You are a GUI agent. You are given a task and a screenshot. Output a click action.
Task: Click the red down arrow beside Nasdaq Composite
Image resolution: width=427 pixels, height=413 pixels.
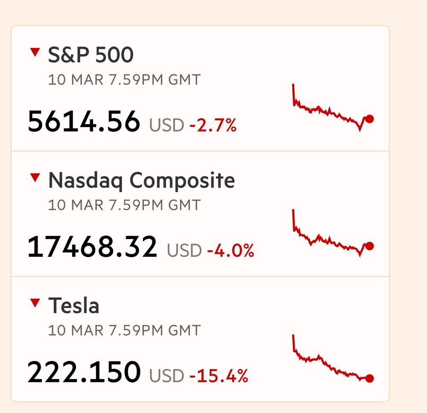click(35, 177)
